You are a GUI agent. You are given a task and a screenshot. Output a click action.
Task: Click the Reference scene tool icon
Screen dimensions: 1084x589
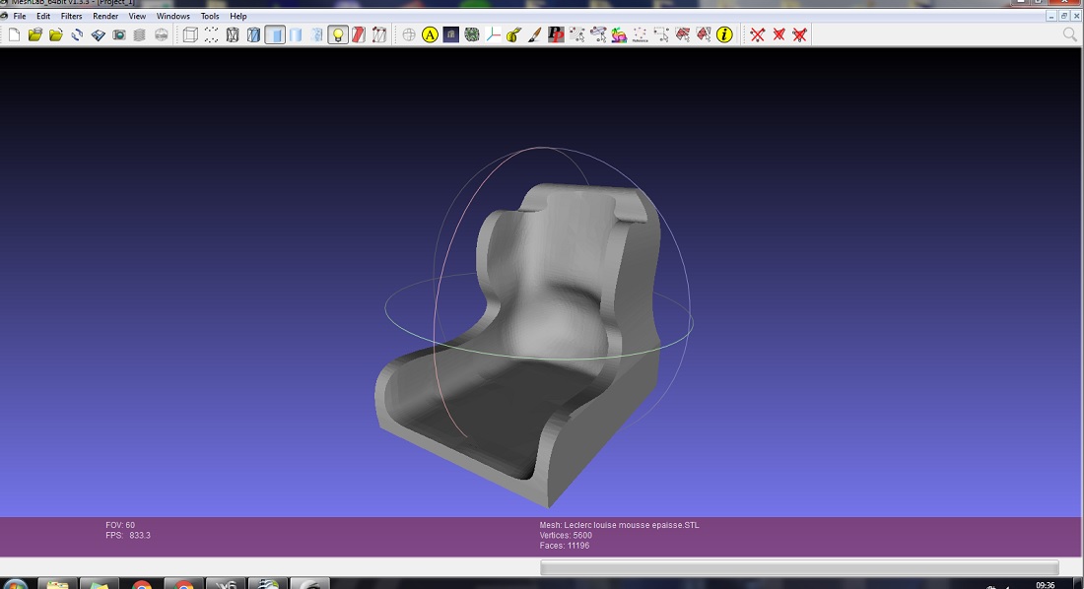(x=641, y=34)
